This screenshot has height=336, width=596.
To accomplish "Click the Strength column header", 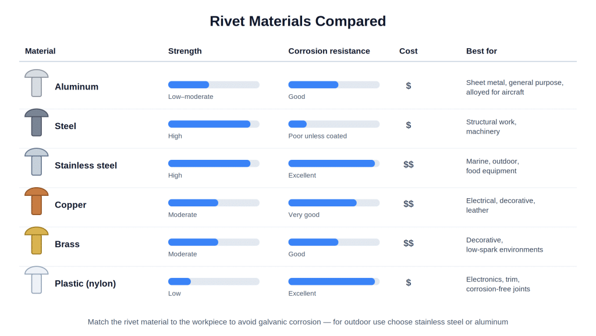I will tap(185, 51).
